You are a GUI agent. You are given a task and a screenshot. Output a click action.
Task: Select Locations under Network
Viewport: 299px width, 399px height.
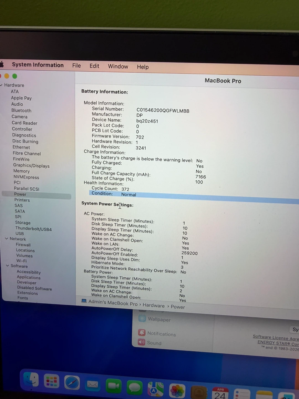pos(25,250)
